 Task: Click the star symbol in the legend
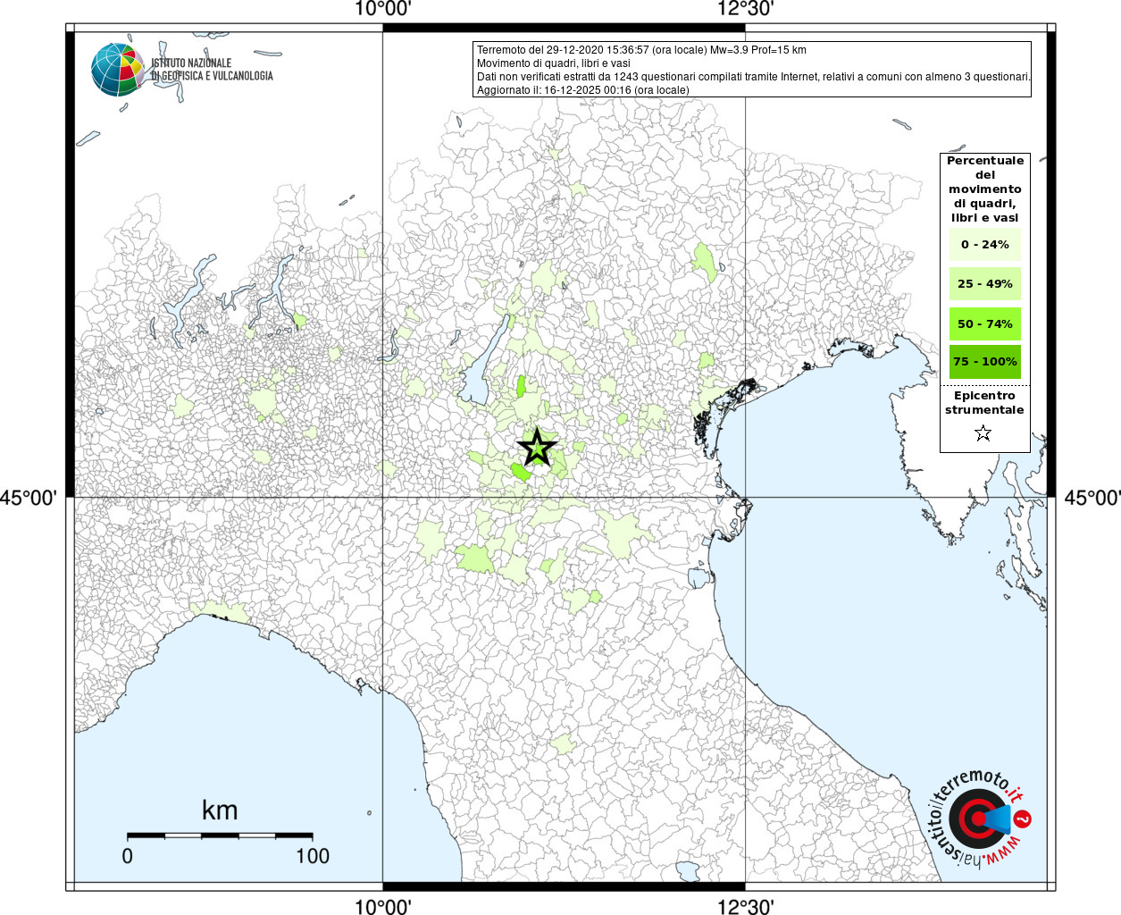tap(983, 433)
